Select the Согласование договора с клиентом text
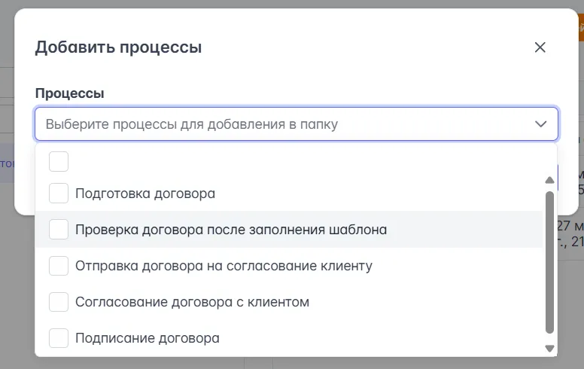The image size is (584, 369). [x=192, y=302]
